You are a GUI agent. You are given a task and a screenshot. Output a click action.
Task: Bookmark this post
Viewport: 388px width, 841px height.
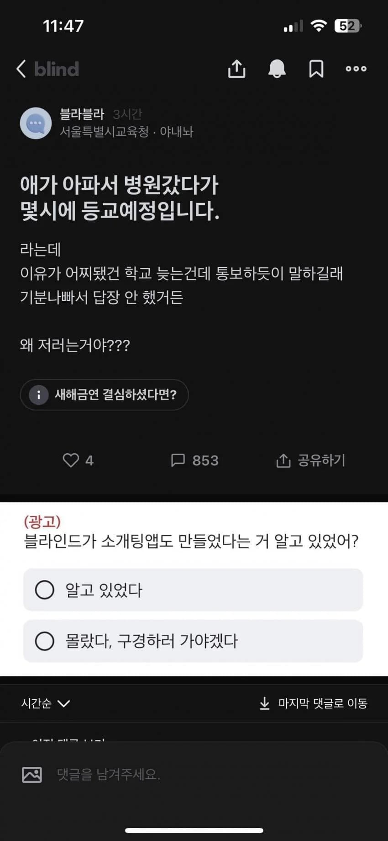(x=316, y=69)
